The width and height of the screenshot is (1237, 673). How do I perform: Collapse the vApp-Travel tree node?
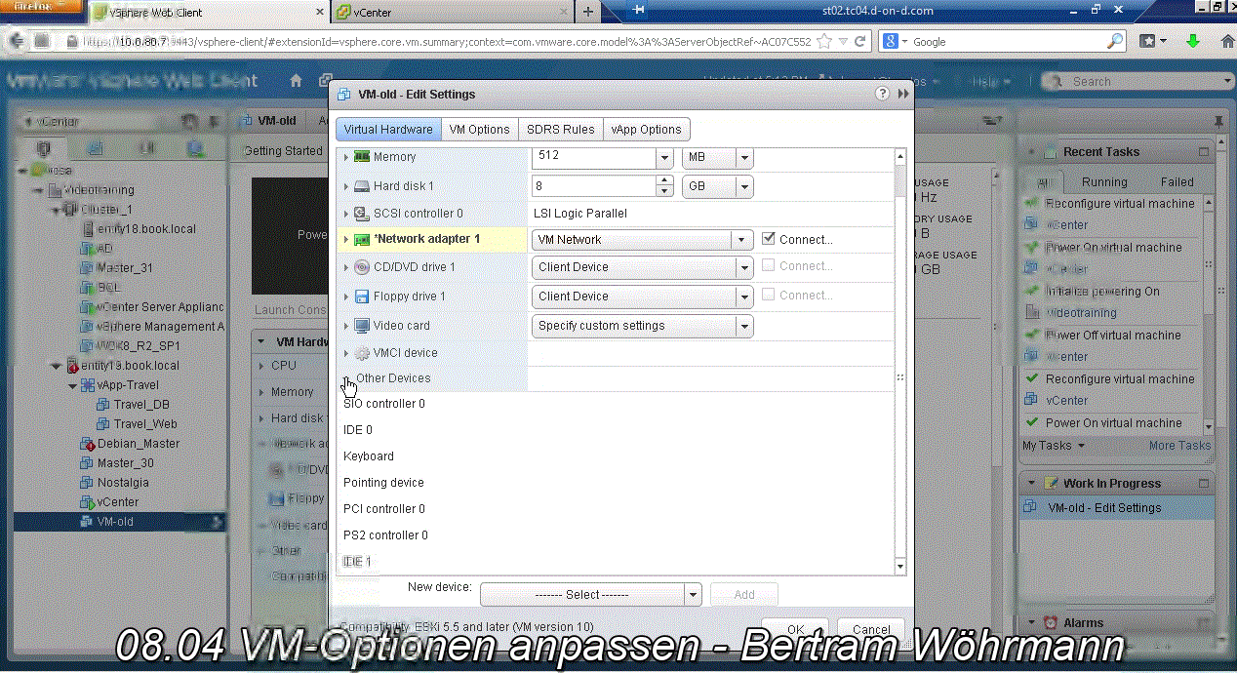point(72,385)
